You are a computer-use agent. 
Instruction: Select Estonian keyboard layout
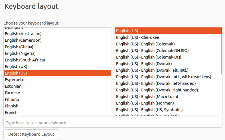coord(13,86)
